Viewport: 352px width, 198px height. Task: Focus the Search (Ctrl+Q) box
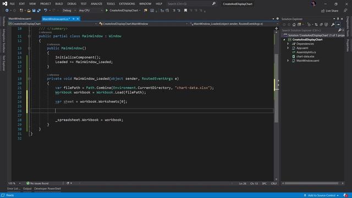189,4
